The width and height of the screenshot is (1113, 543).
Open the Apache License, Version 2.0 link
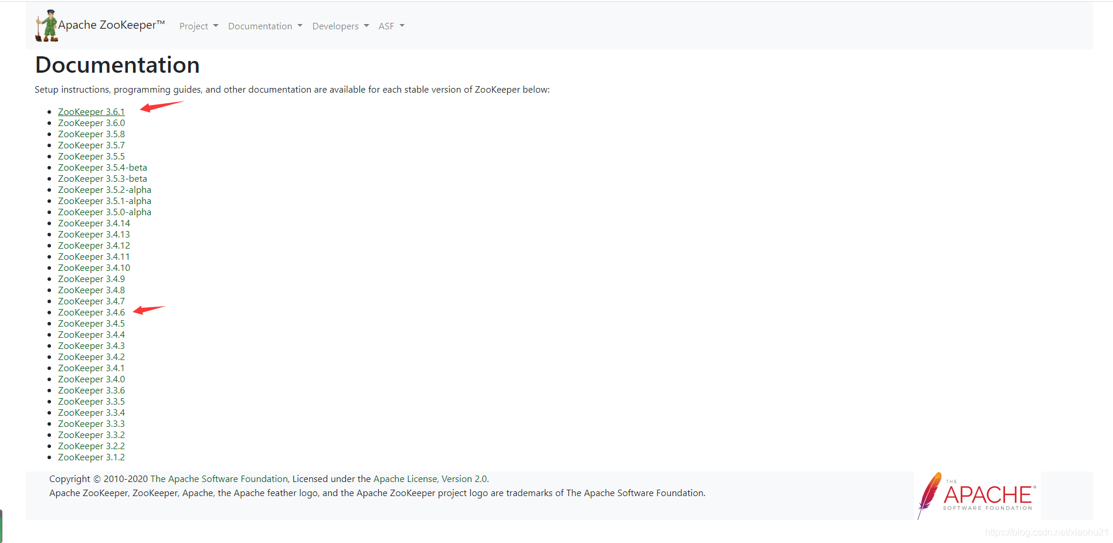[430, 479]
